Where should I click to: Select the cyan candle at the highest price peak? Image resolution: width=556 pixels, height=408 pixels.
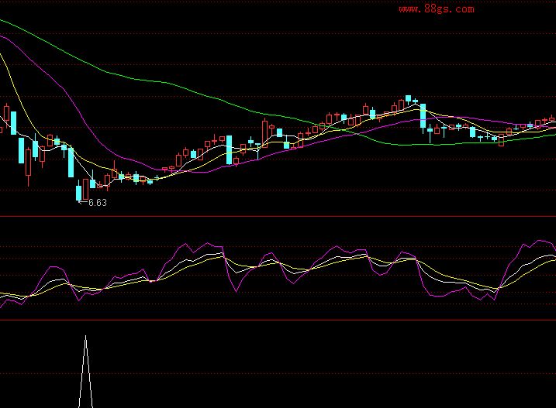(408, 98)
